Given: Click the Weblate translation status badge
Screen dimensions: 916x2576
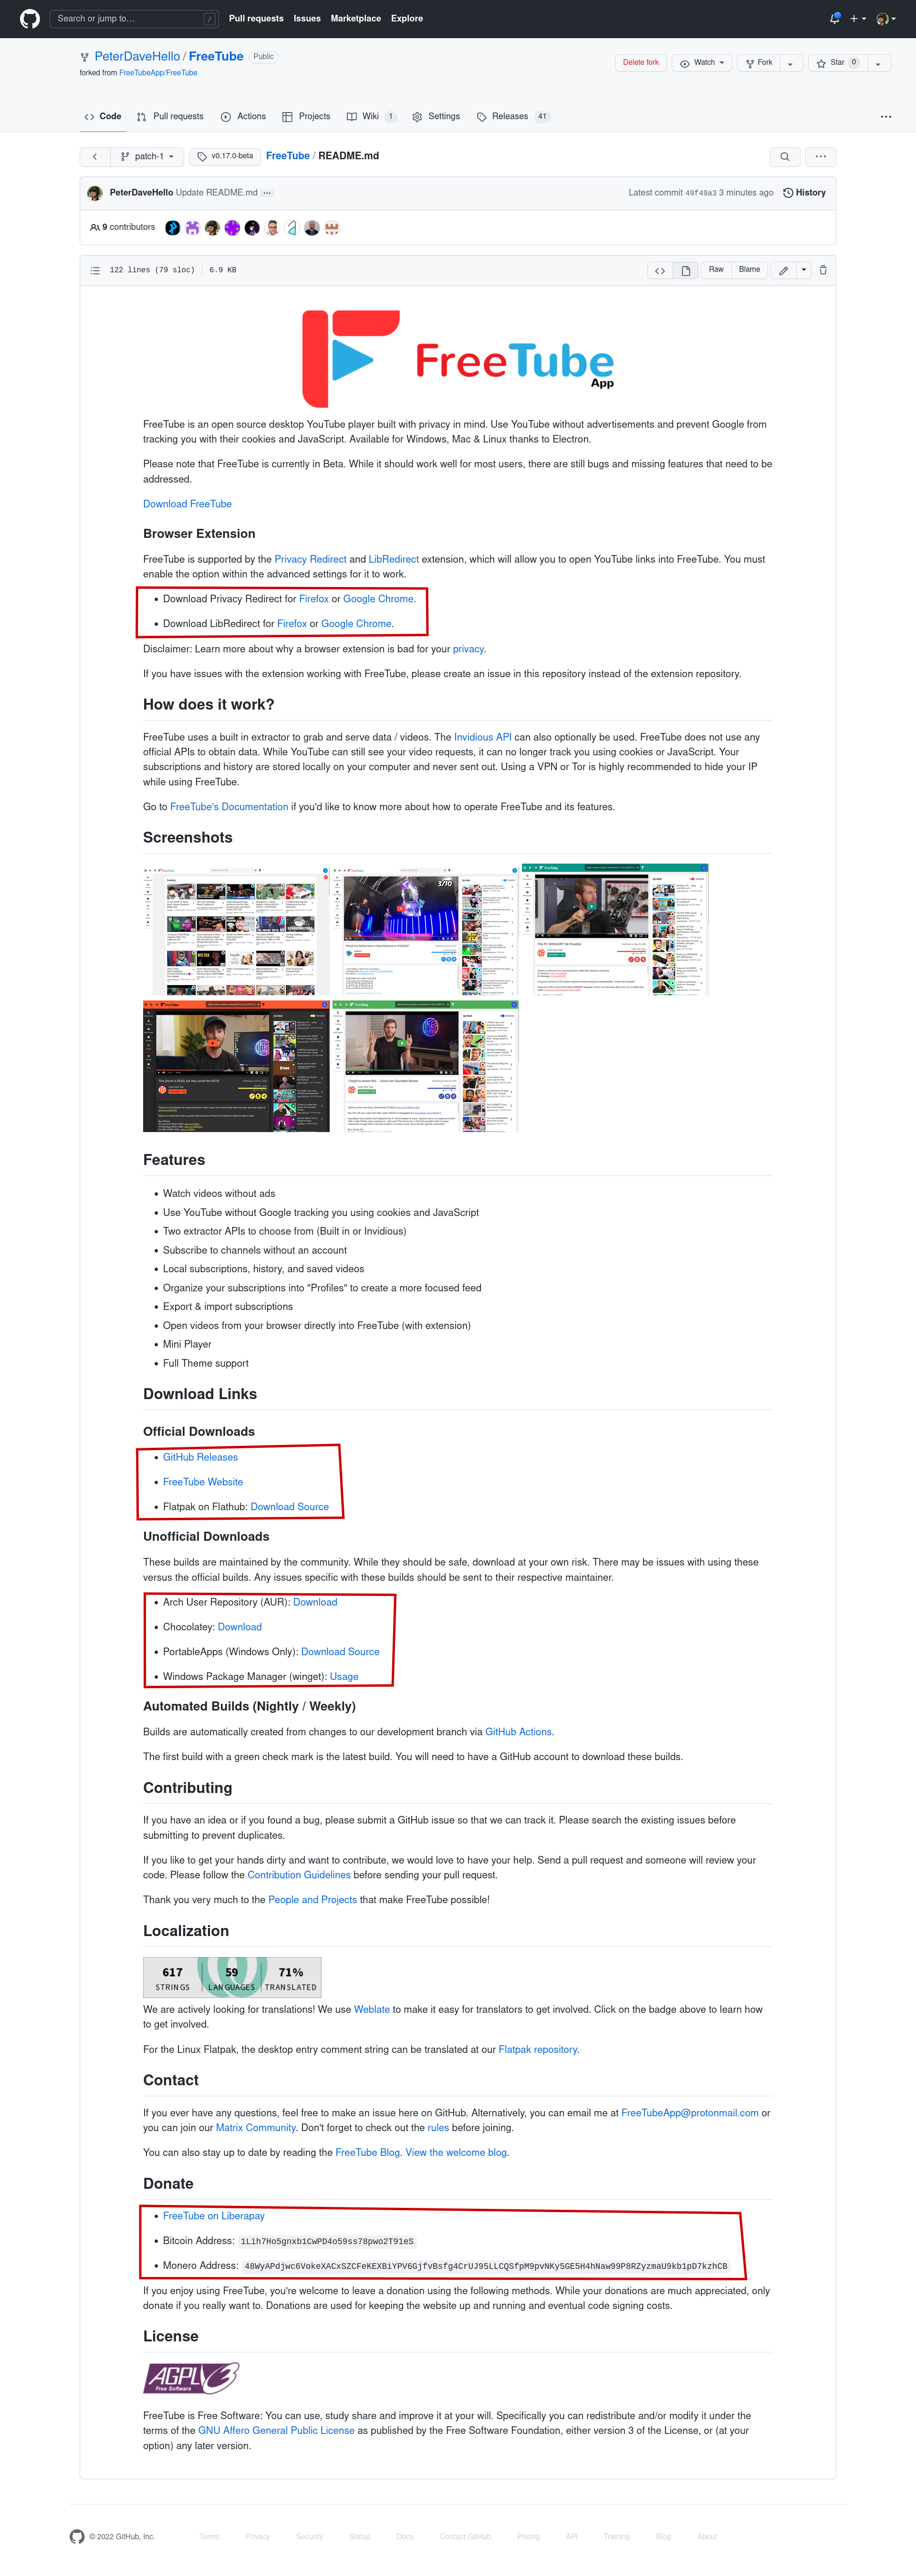Looking at the screenshot, I should click(232, 1977).
